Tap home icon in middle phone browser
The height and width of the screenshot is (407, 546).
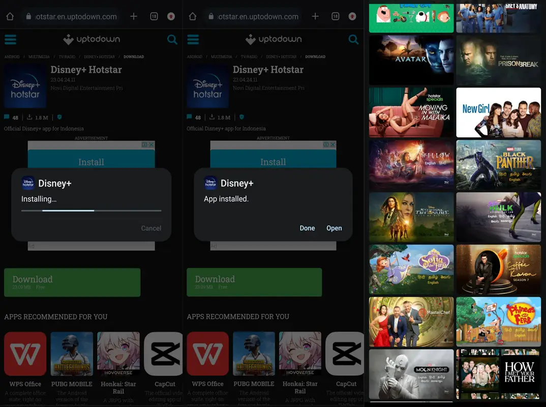click(193, 16)
